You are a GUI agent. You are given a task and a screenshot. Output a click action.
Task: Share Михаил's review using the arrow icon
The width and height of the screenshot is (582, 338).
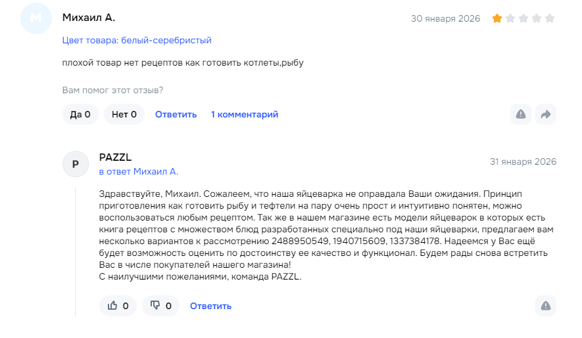coord(546,114)
